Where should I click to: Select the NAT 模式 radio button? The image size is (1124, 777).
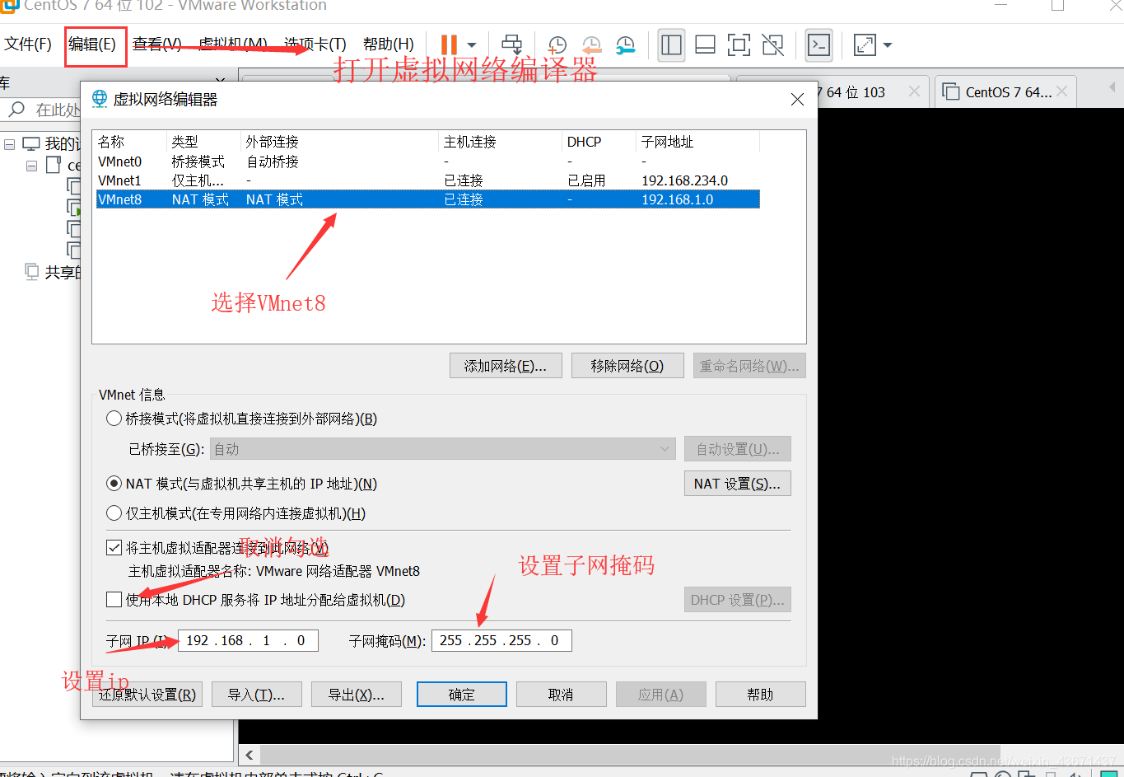tap(114, 484)
